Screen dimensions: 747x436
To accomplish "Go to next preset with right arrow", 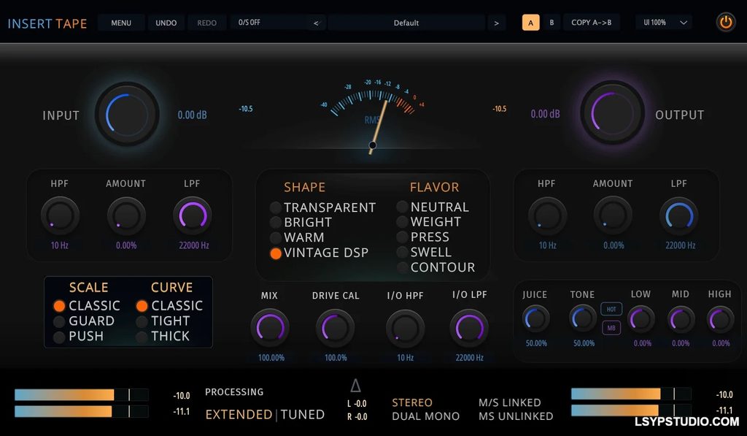I will pyautogui.click(x=496, y=23).
